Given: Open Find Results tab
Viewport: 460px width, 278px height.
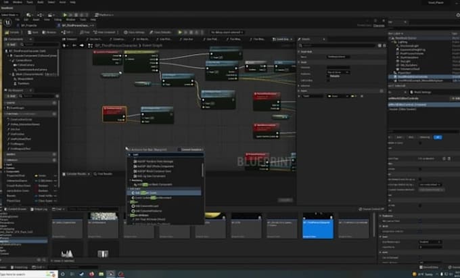Looking at the screenshot, I should [x=103, y=175].
